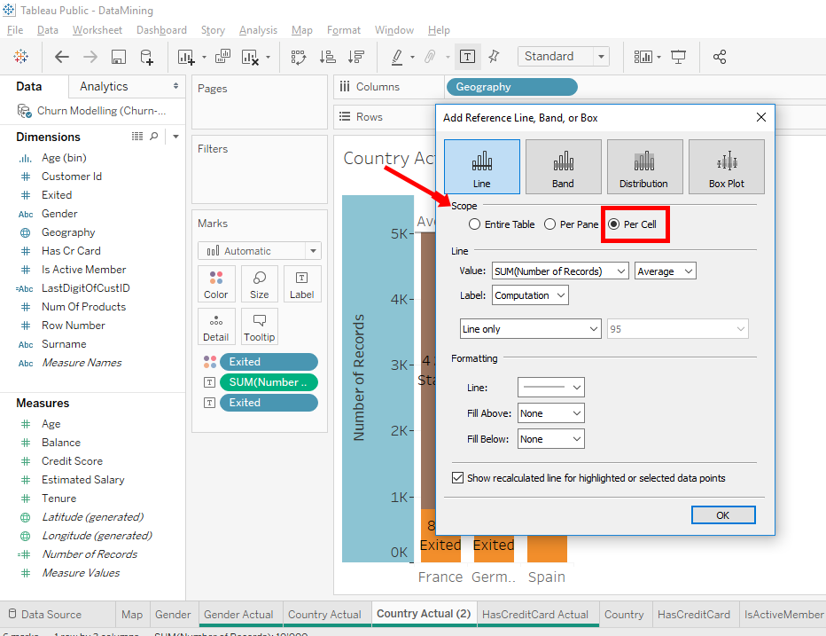The width and height of the screenshot is (826, 636).
Task: Click the swap rows and columns icon
Action: tap(299, 57)
